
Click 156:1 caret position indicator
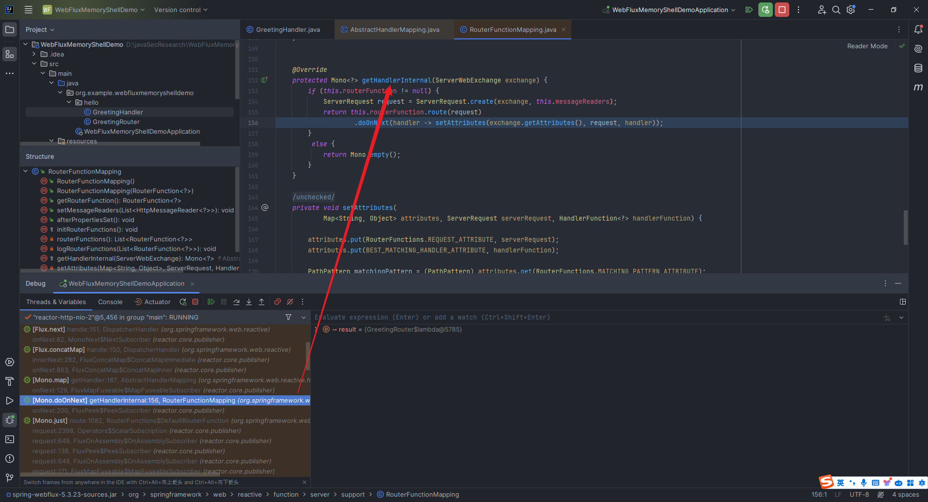pyautogui.click(x=819, y=494)
